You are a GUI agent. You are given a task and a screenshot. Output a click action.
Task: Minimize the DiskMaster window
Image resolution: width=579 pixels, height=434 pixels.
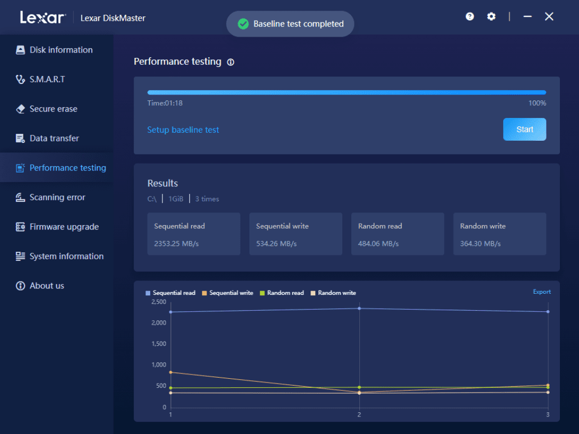(x=528, y=16)
